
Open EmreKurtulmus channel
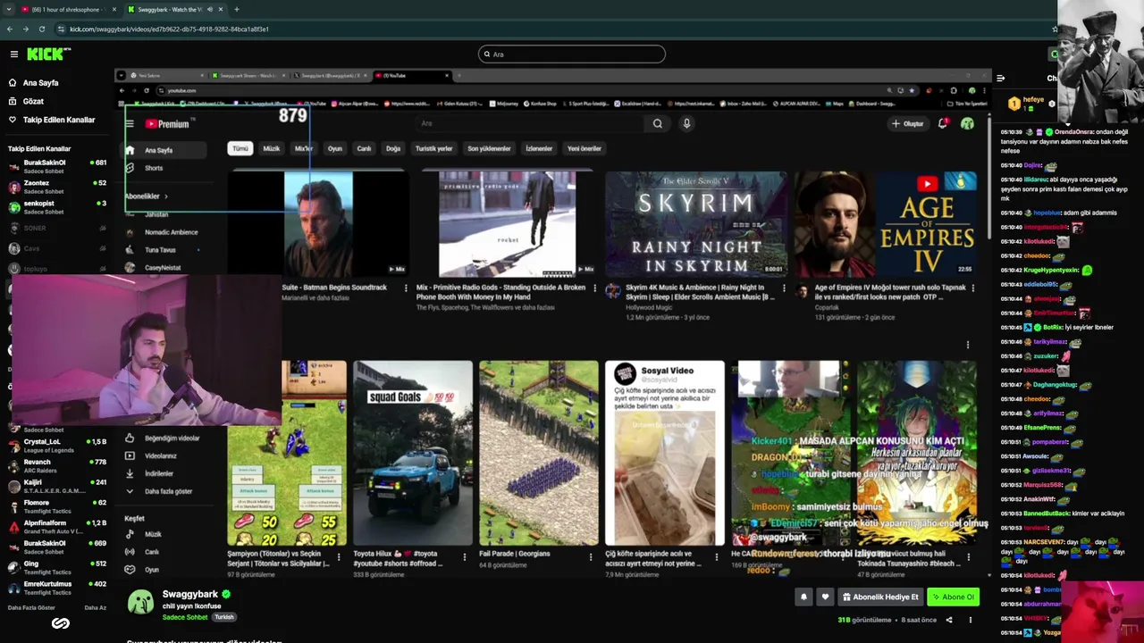coord(55,588)
